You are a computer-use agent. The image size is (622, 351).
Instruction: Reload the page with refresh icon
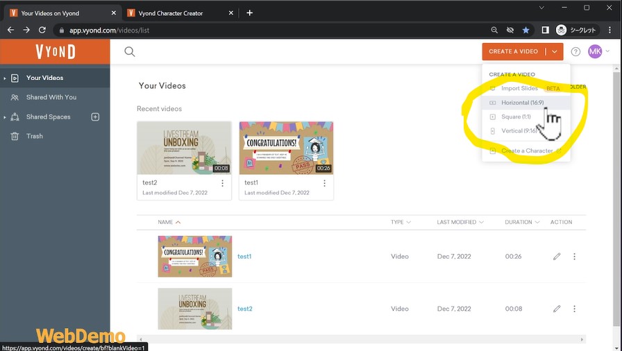pyautogui.click(x=42, y=30)
